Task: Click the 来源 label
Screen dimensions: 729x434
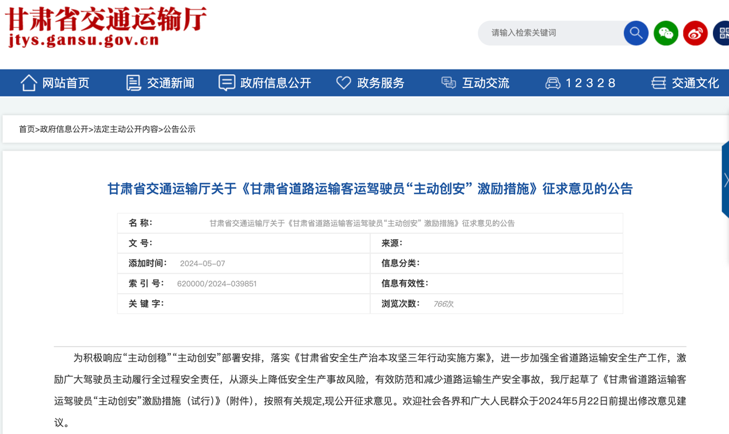Action: coord(392,243)
